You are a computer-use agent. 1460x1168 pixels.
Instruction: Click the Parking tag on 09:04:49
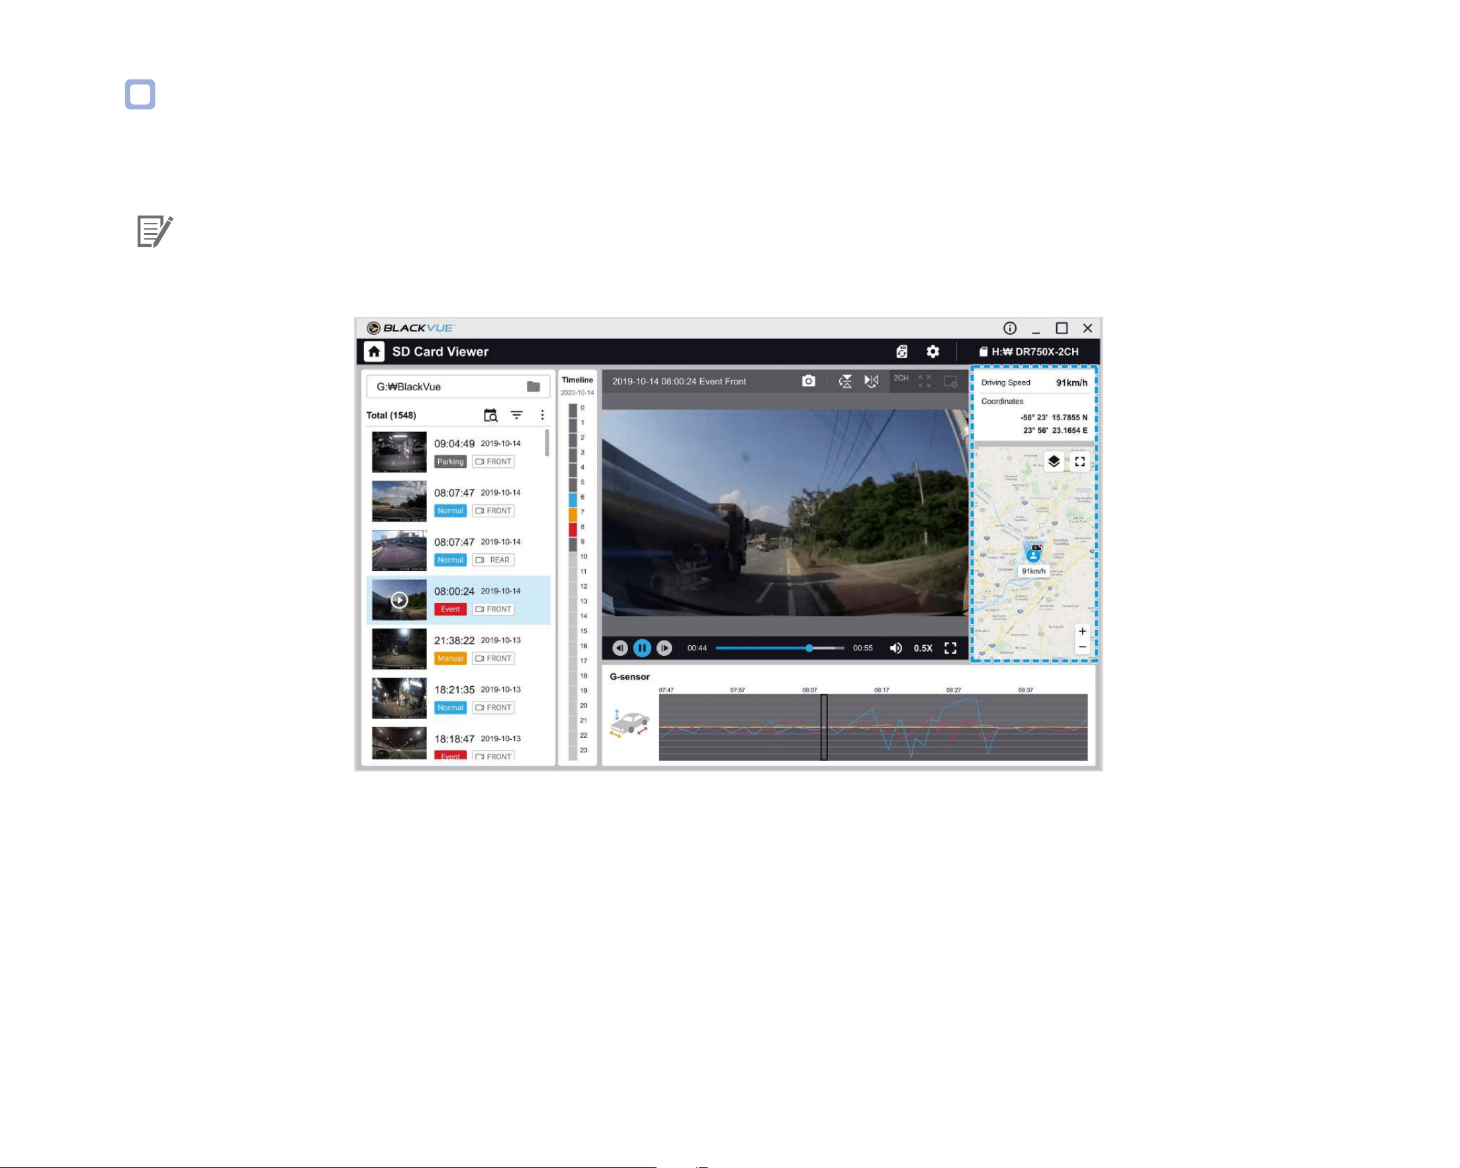pos(450,462)
